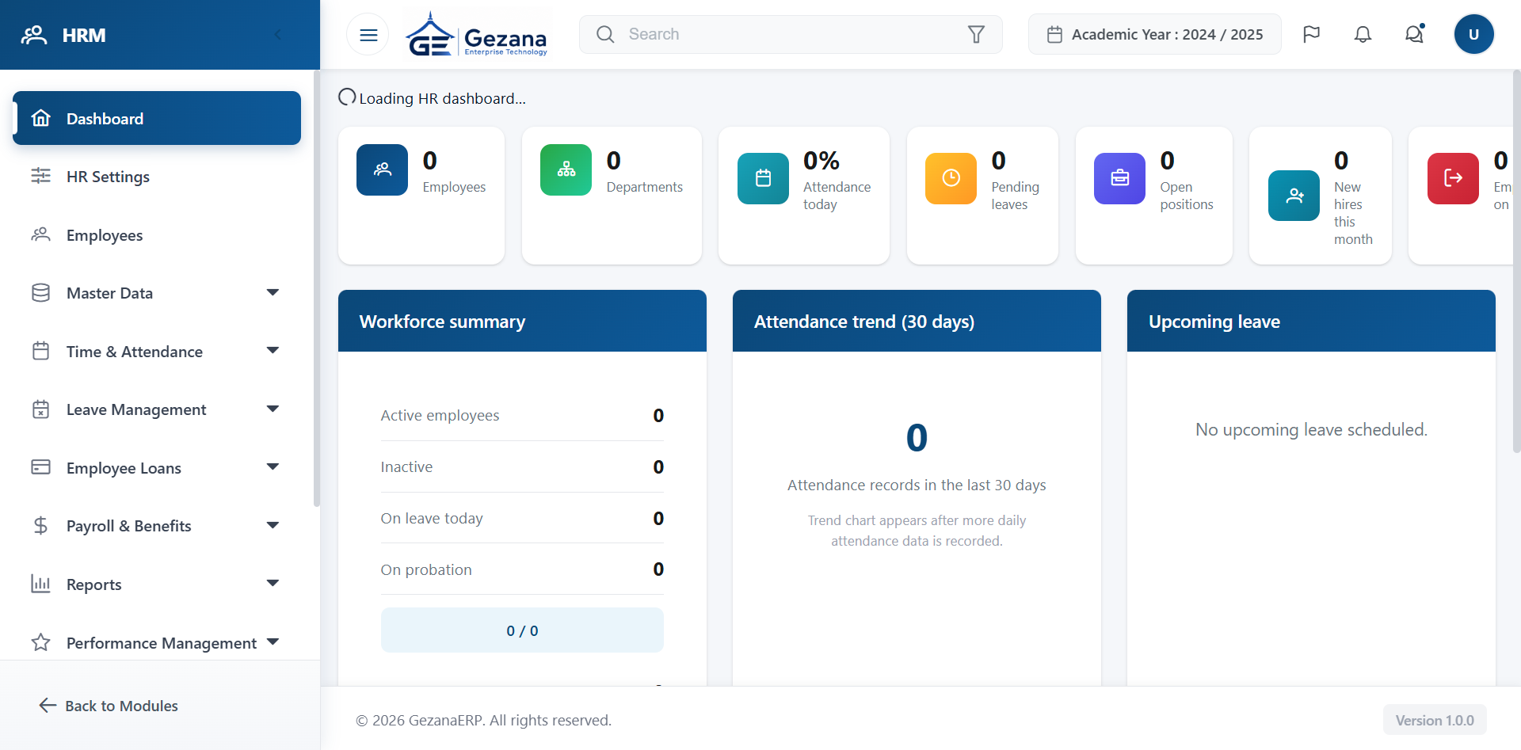Click the main page vertical scrollbar
The height and width of the screenshot is (750, 1521).
click(x=1516, y=261)
